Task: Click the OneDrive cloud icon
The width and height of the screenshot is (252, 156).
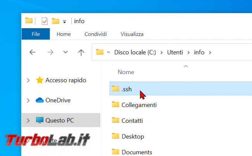Action: click(x=40, y=100)
